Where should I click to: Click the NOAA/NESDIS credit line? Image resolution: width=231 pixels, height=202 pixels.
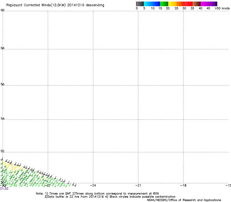[x=184, y=200]
